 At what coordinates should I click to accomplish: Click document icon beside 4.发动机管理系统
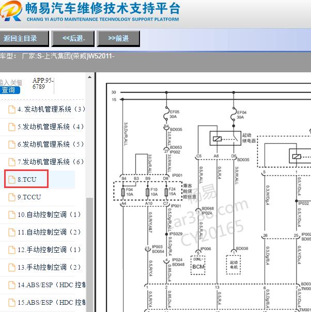pos(12,110)
